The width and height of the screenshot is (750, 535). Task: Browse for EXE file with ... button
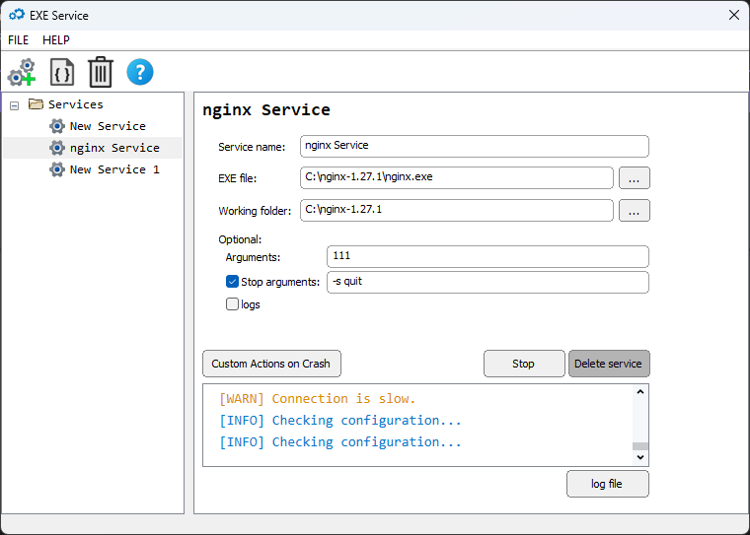[x=635, y=177]
